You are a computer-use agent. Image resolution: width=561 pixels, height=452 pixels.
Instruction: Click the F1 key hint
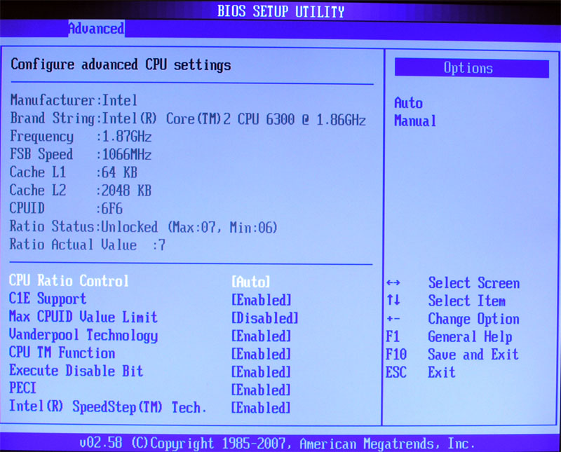393,337
